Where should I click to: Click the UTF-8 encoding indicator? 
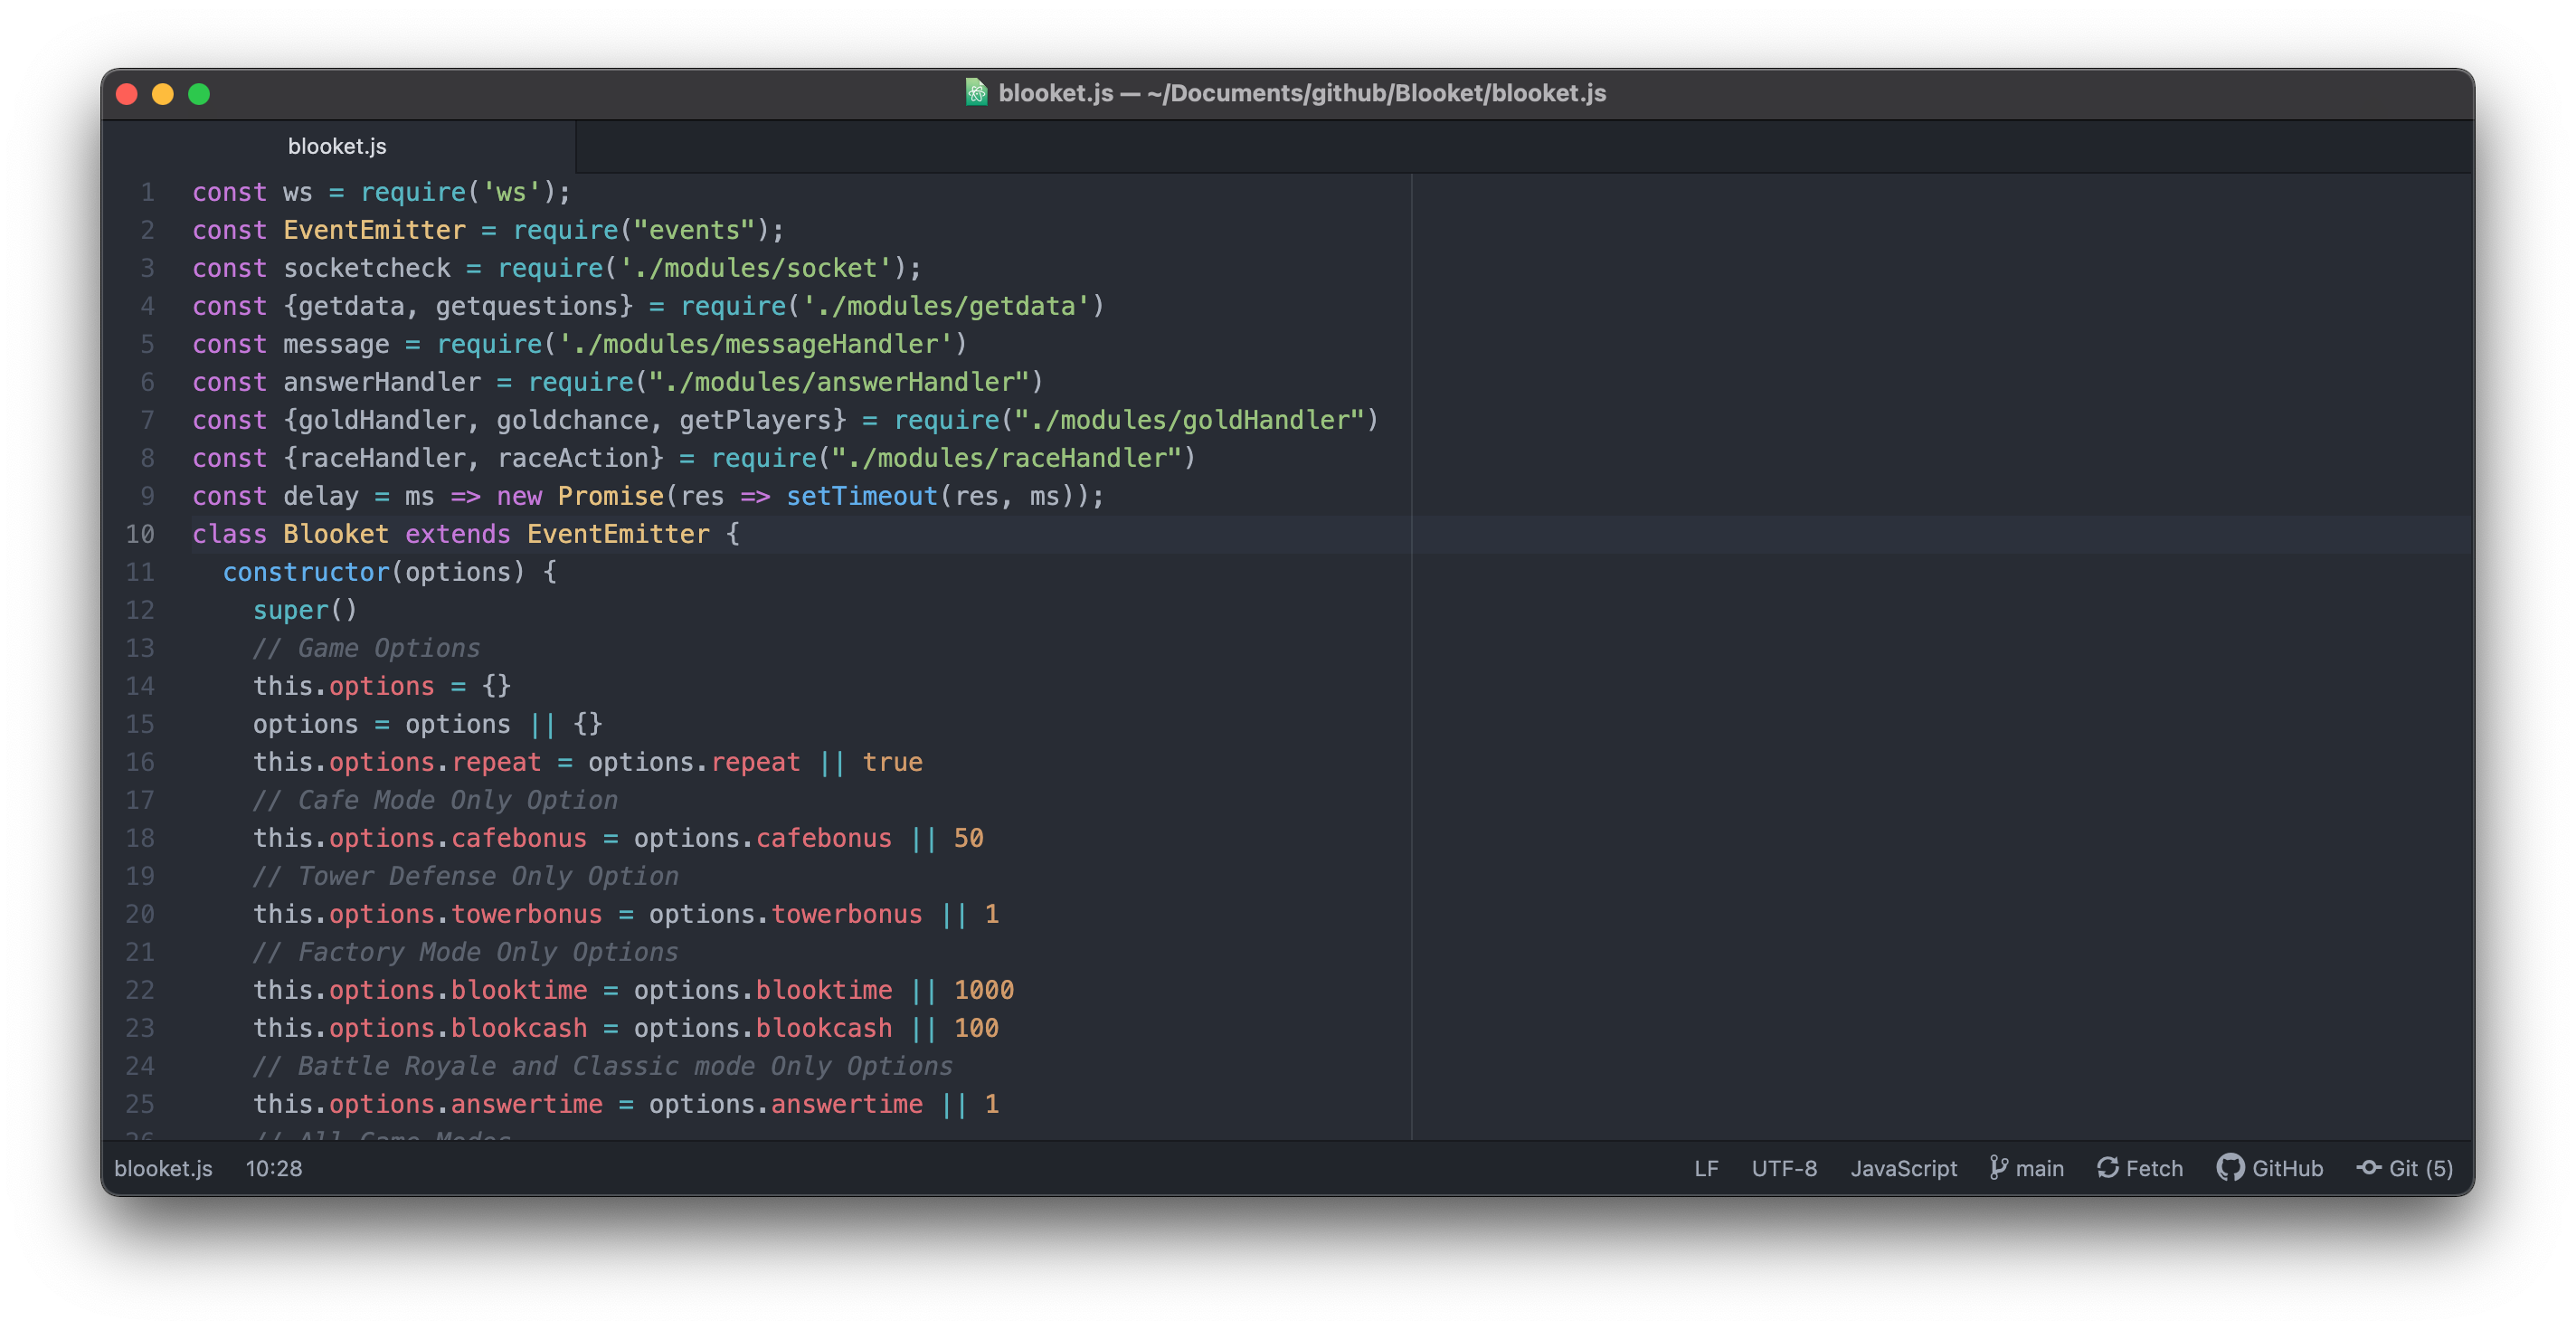click(x=1784, y=1167)
